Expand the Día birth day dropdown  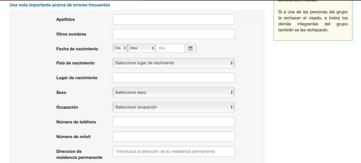point(120,48)
